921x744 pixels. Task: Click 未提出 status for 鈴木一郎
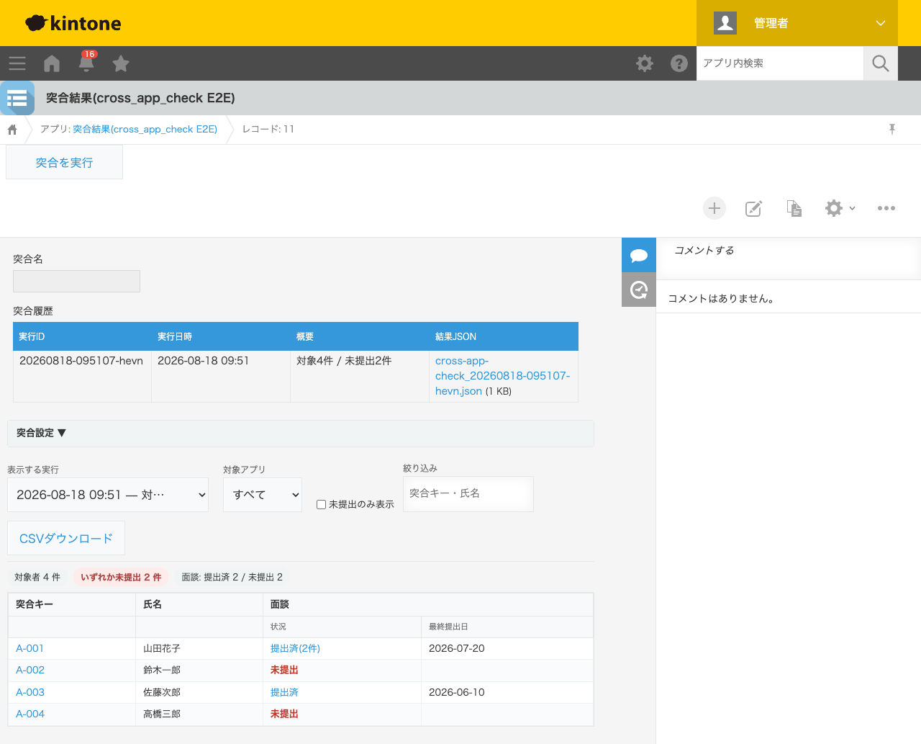284,670
